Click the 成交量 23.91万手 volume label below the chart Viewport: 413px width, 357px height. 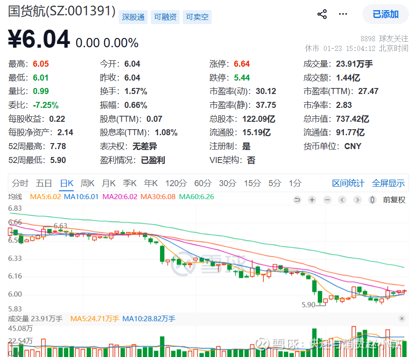click(35, 319)
